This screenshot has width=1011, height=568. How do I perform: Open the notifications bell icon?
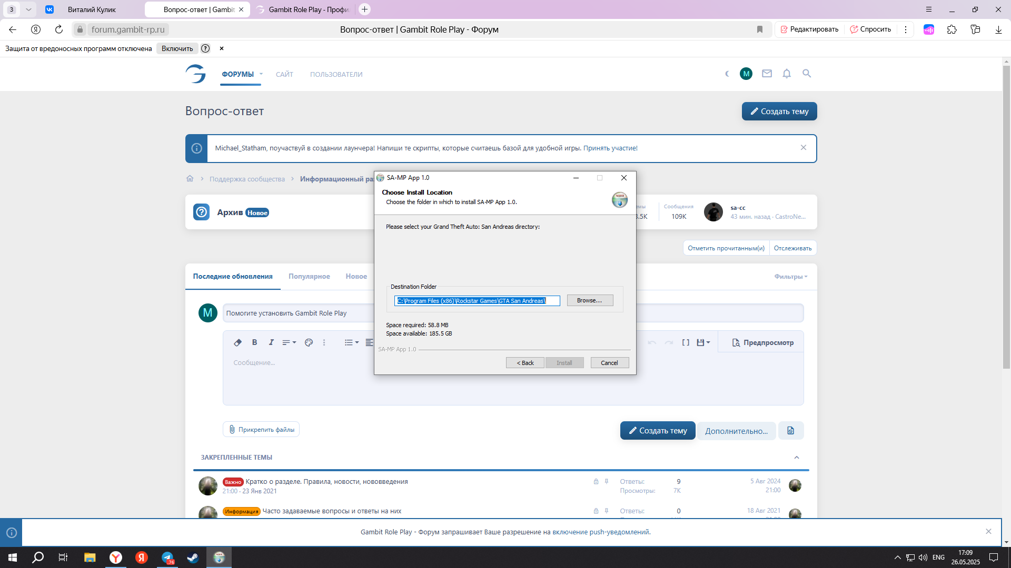tap(787, 74)
